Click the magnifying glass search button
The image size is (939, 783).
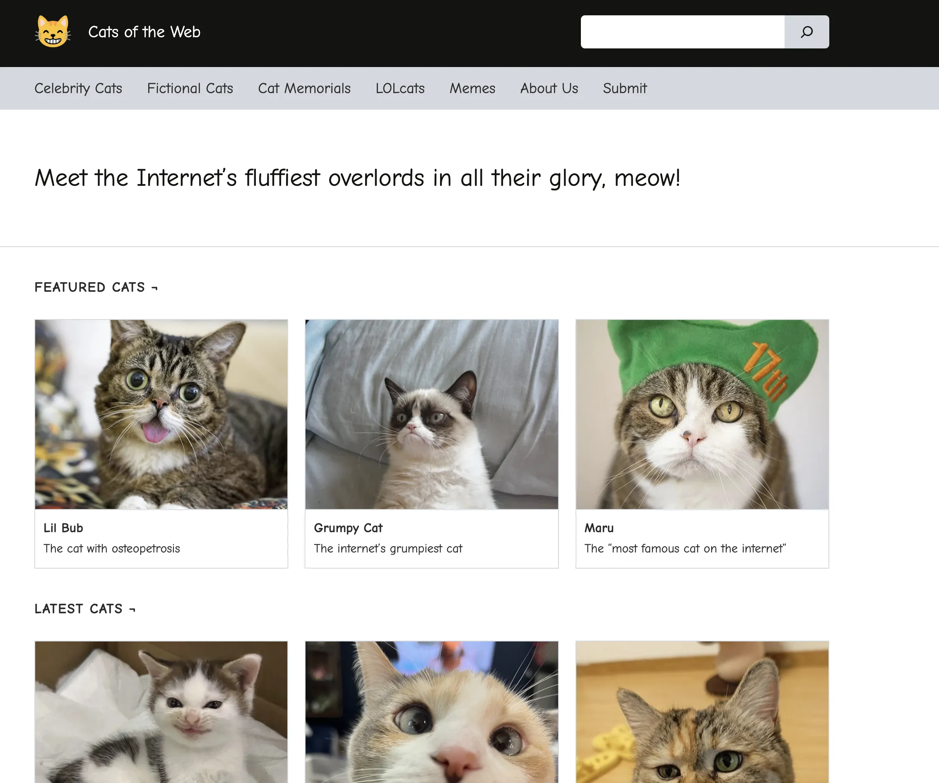[x=807, y=32]
